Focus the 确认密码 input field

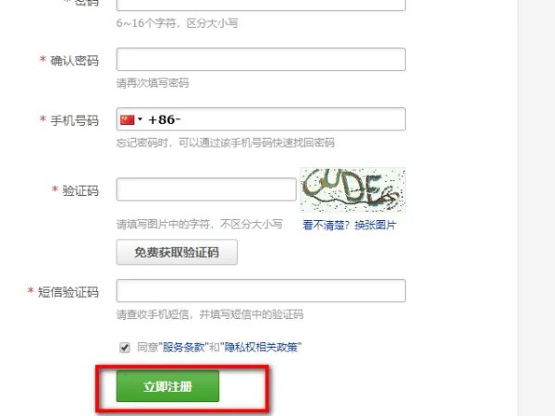pyautogui.click(x=261, y=59)
